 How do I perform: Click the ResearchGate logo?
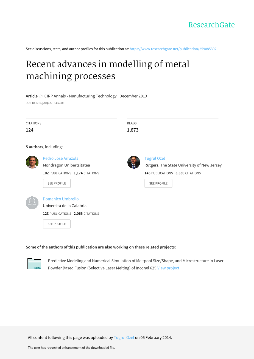pyautogui.click(x=211, y=25)
